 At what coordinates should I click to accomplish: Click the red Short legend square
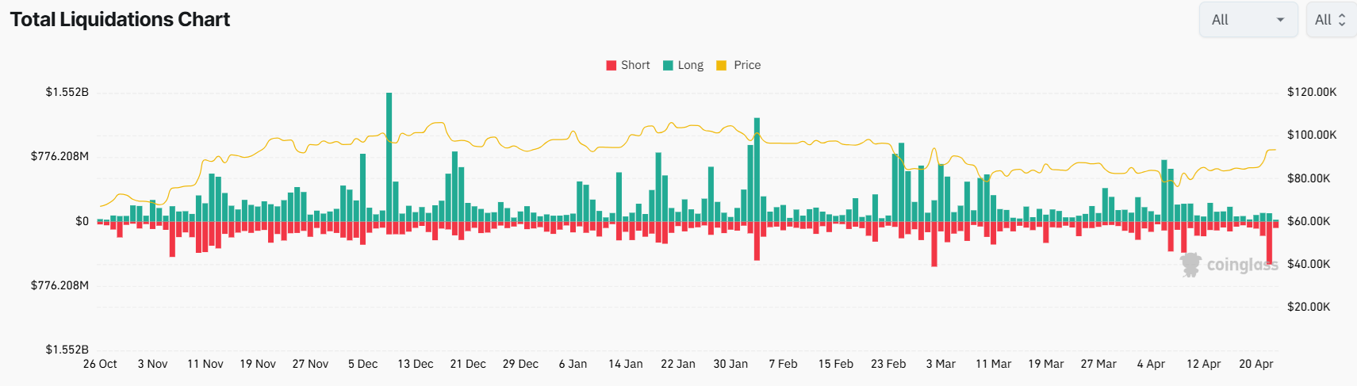pos(611,66)
